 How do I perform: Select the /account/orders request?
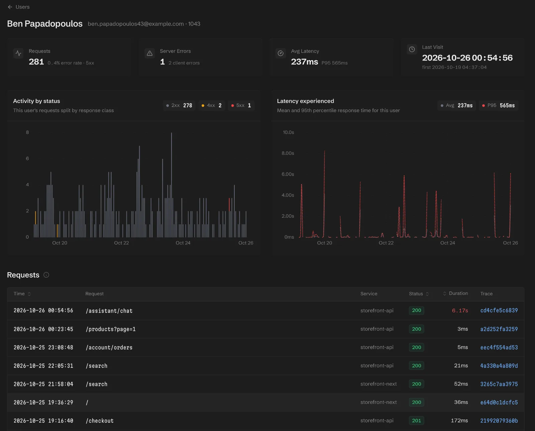click(109, 348)
